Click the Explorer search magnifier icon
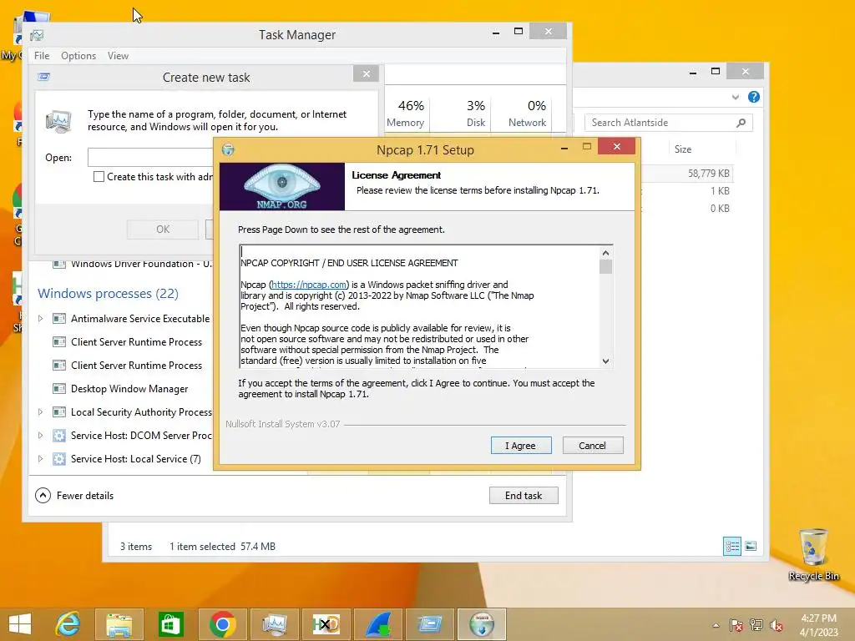Screen dimensions: 855x641 tap(741, 123)
